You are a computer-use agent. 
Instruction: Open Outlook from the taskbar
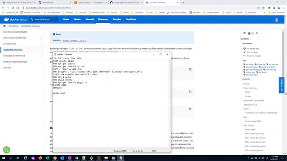click(62, 158)
